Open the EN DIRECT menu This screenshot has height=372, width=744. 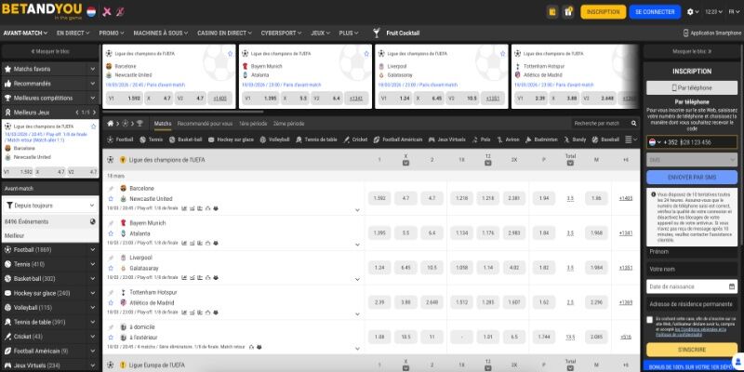[73, 33]
